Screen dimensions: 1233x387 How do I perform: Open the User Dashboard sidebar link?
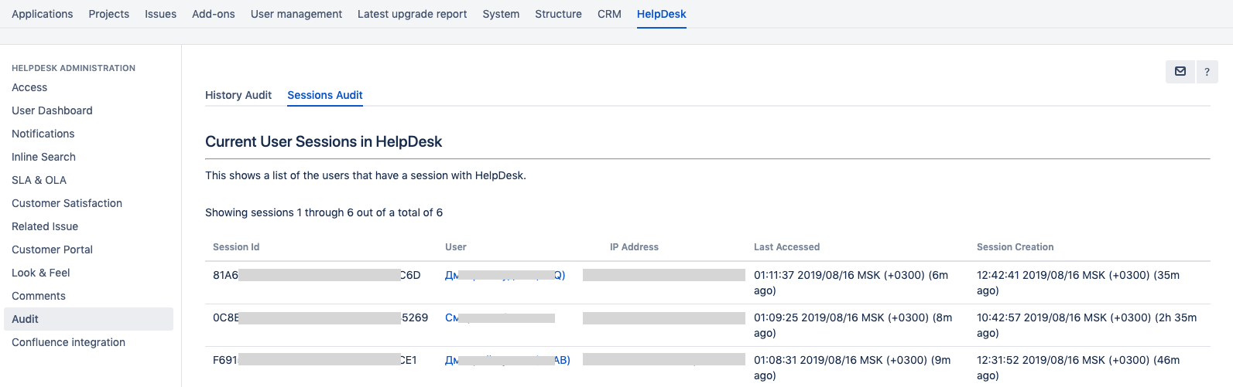tap(52, 110)
